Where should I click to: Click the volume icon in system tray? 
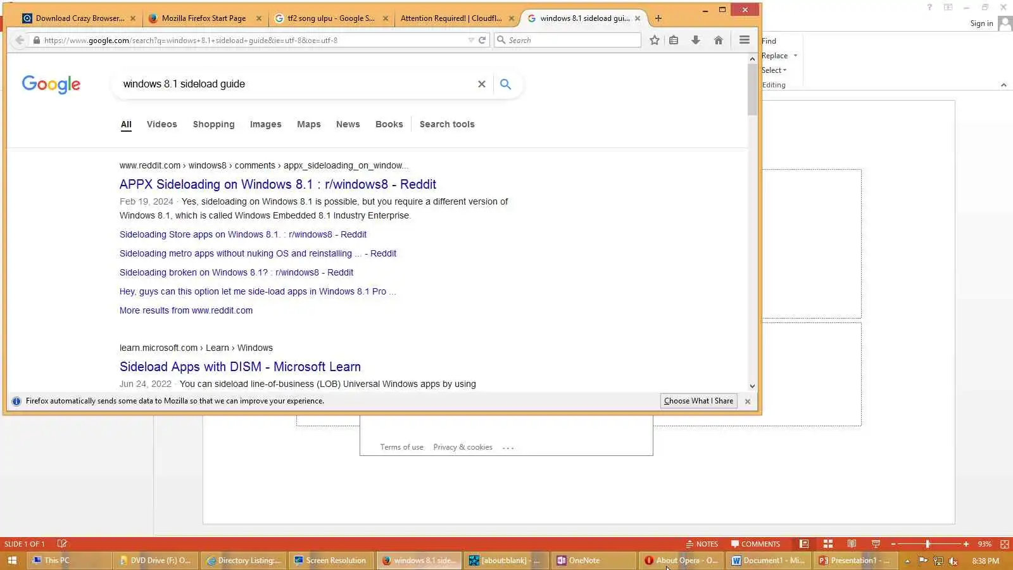click(953, 561)
